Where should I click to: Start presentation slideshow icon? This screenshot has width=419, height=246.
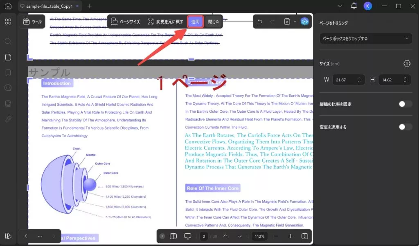coord(187,236)
